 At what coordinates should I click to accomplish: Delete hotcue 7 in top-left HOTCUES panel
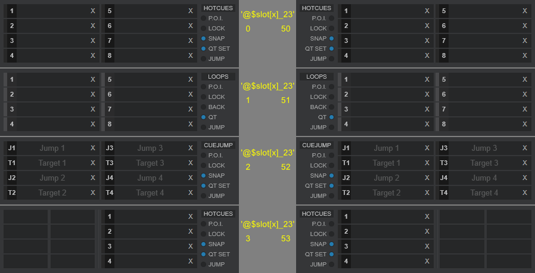pos(191,41)
